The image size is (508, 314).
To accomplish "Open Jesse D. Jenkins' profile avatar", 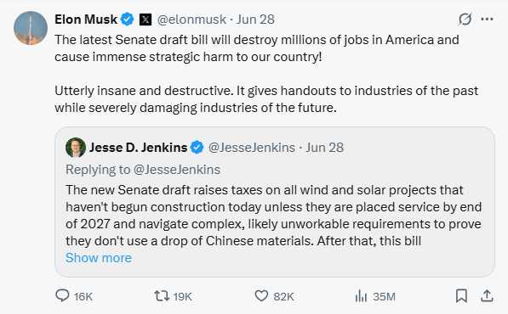I will (76, 148).
